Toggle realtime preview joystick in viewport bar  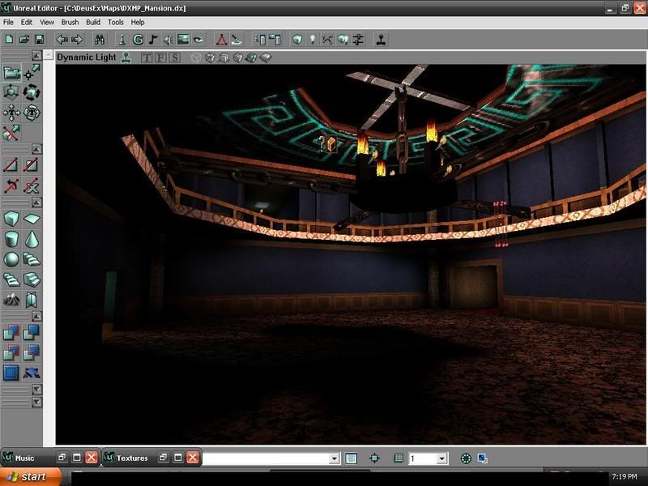click(x=126, y=58)
